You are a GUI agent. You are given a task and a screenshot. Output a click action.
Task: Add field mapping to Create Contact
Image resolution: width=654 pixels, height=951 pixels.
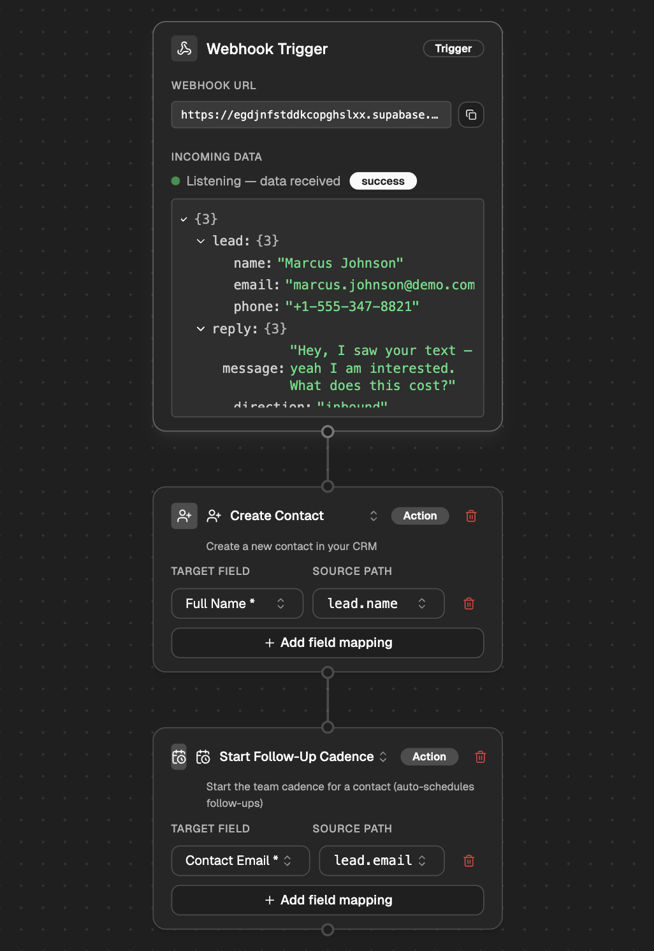tap(328, 642)
